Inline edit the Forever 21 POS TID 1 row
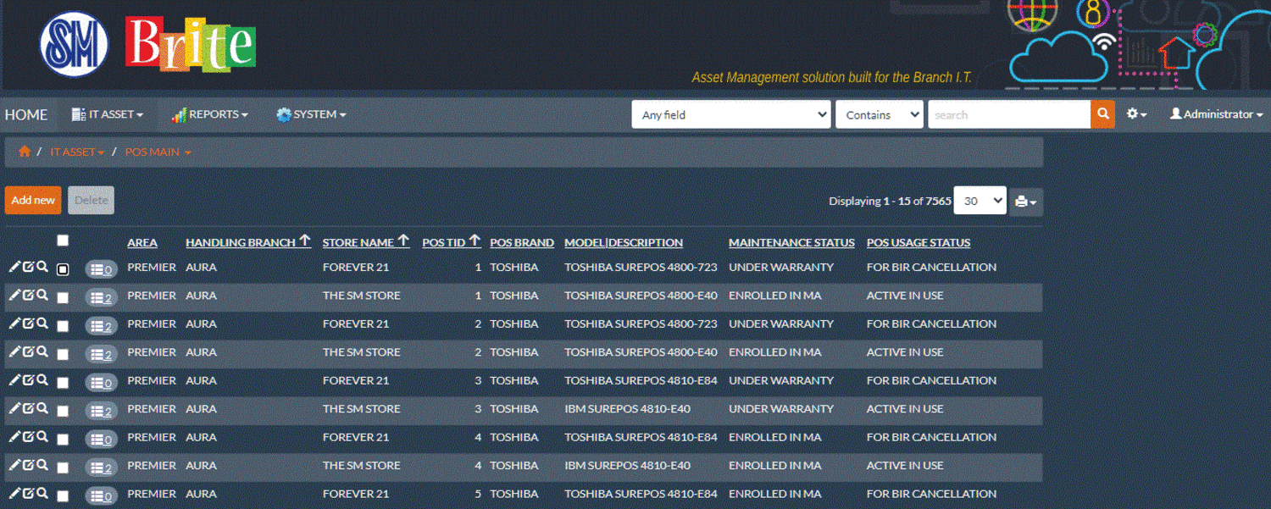 pyautogui.click(x=28, y=267)
